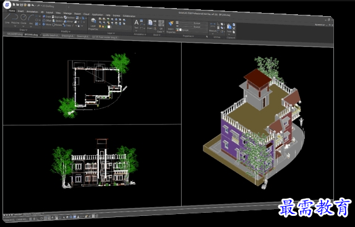
Task: Open the Circle dropdown arrow
Action: pyautogui.click(x=24, y=26)
